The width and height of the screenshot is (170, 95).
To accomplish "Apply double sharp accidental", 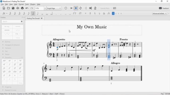I will point(86,13).
